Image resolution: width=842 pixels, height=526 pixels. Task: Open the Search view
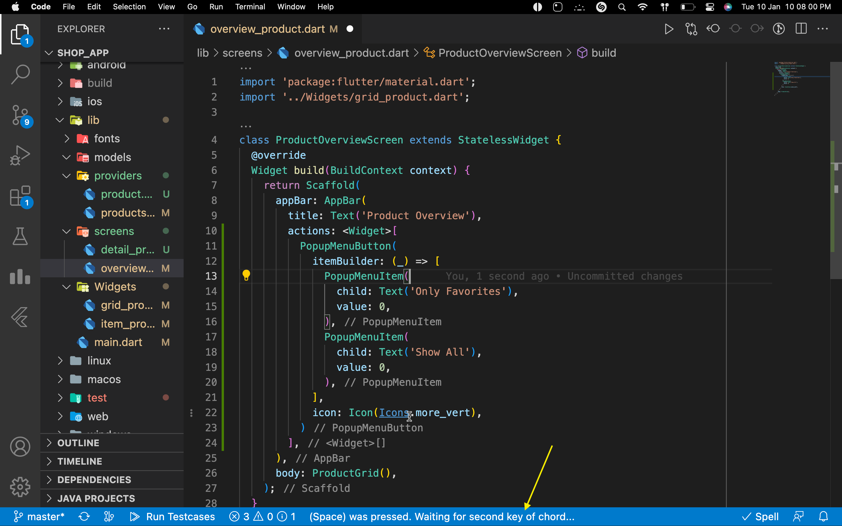[x=20, y=74]
